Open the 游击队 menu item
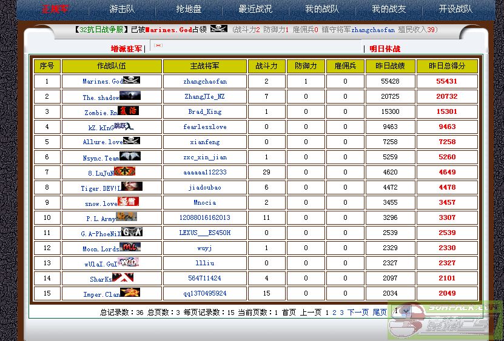504x341 pixels. coord(122,9)
